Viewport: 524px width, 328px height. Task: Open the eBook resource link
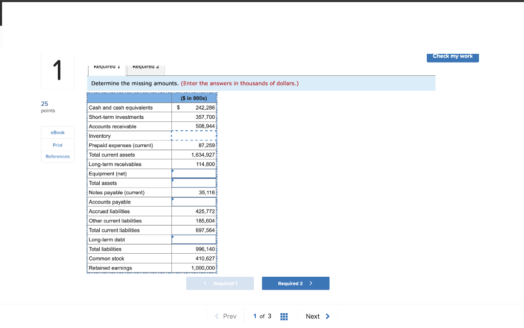[57, 132]
